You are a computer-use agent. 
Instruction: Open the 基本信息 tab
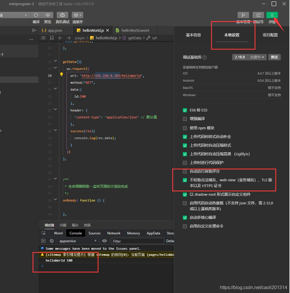193,35
